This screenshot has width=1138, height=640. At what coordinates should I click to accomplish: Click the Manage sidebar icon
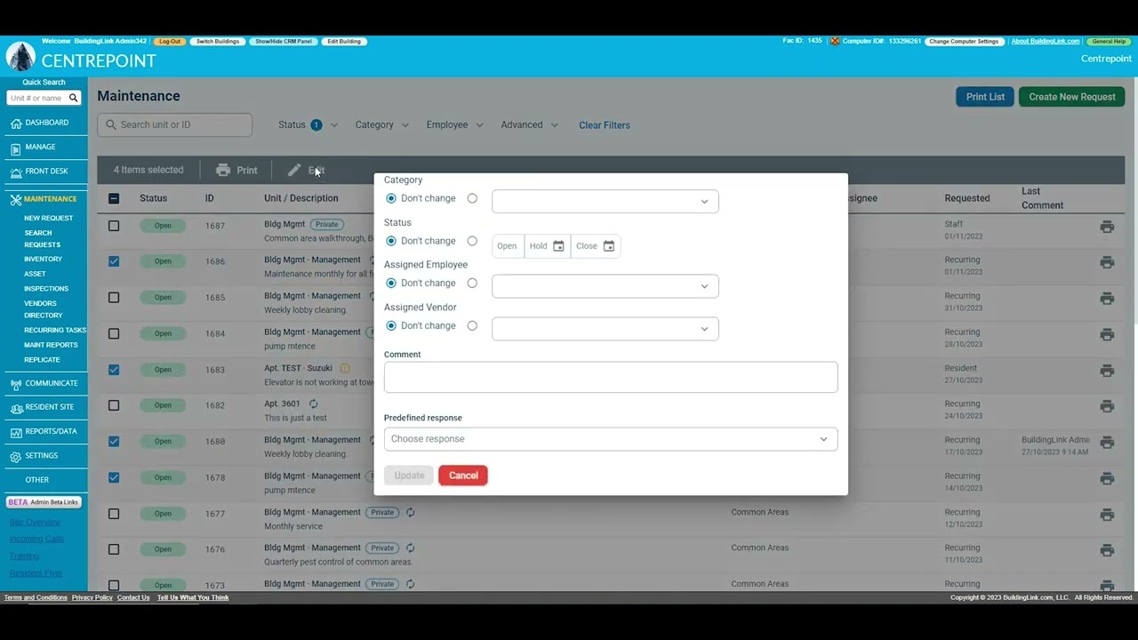[16, 148]
